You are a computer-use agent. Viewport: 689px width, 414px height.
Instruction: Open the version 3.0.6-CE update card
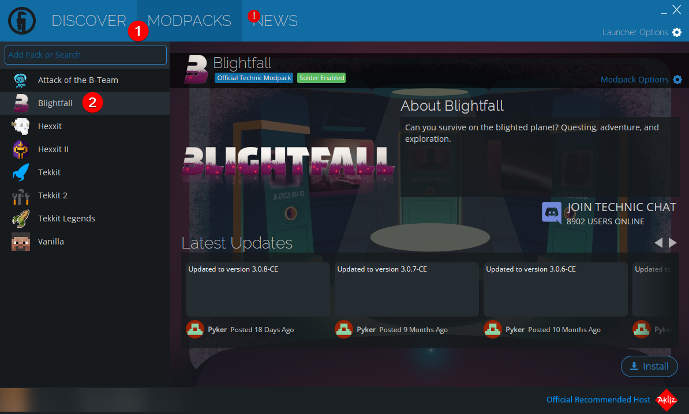pyautogui.click(x=556, y=289)
